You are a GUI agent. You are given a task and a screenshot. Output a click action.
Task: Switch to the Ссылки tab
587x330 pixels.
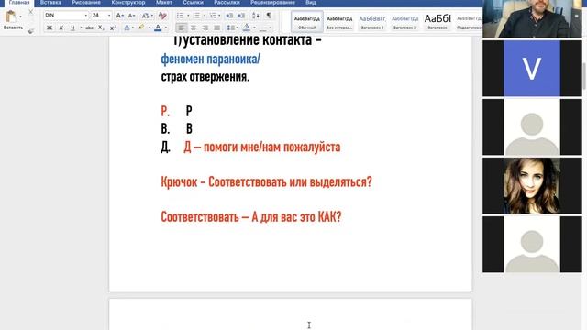[x=194, y=3]
